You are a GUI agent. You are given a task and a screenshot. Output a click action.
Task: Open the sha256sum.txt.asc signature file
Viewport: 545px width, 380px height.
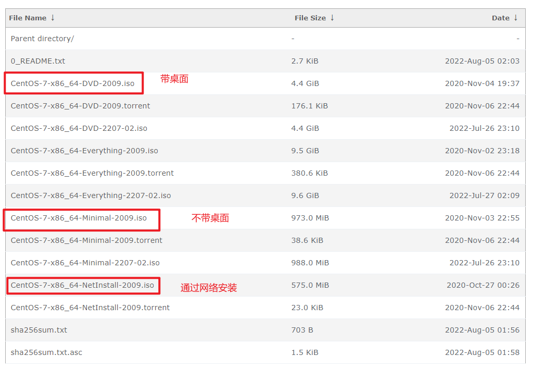(x=46, y=352)
